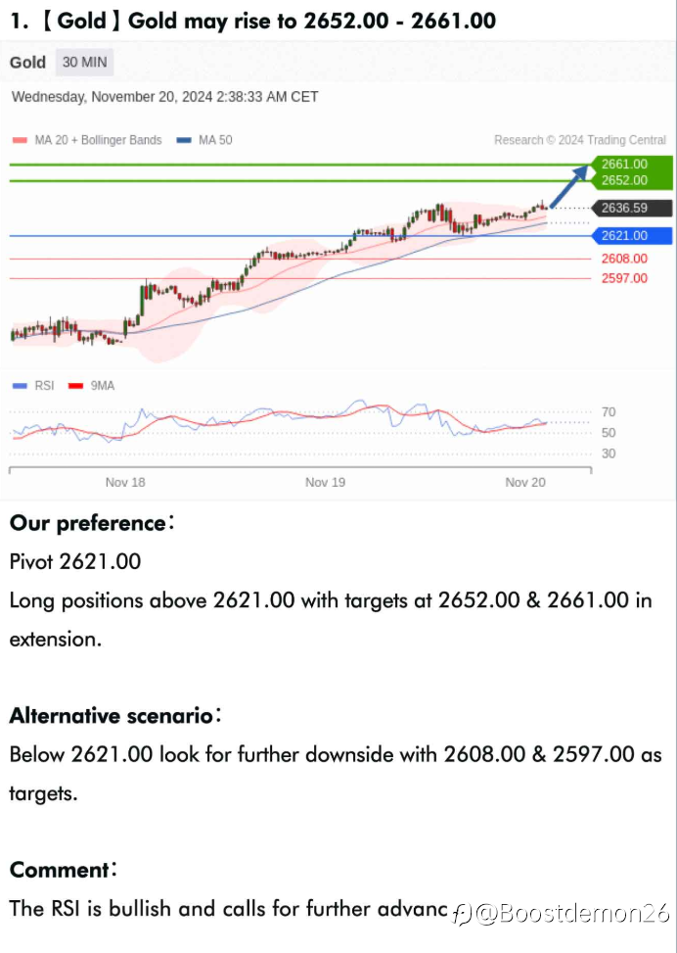Click the blue MA 50 legend swatch

click(x=184, y=140)
